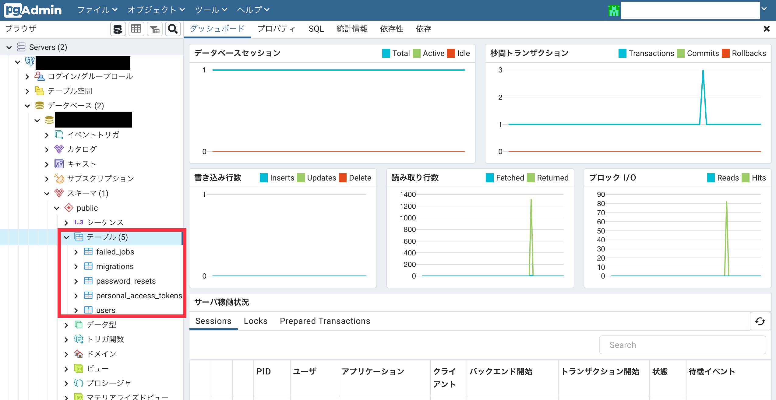This screenshot has width=776, height=400.
Task: Click the pgAdmin logo
Action: (x=33, y=10)
